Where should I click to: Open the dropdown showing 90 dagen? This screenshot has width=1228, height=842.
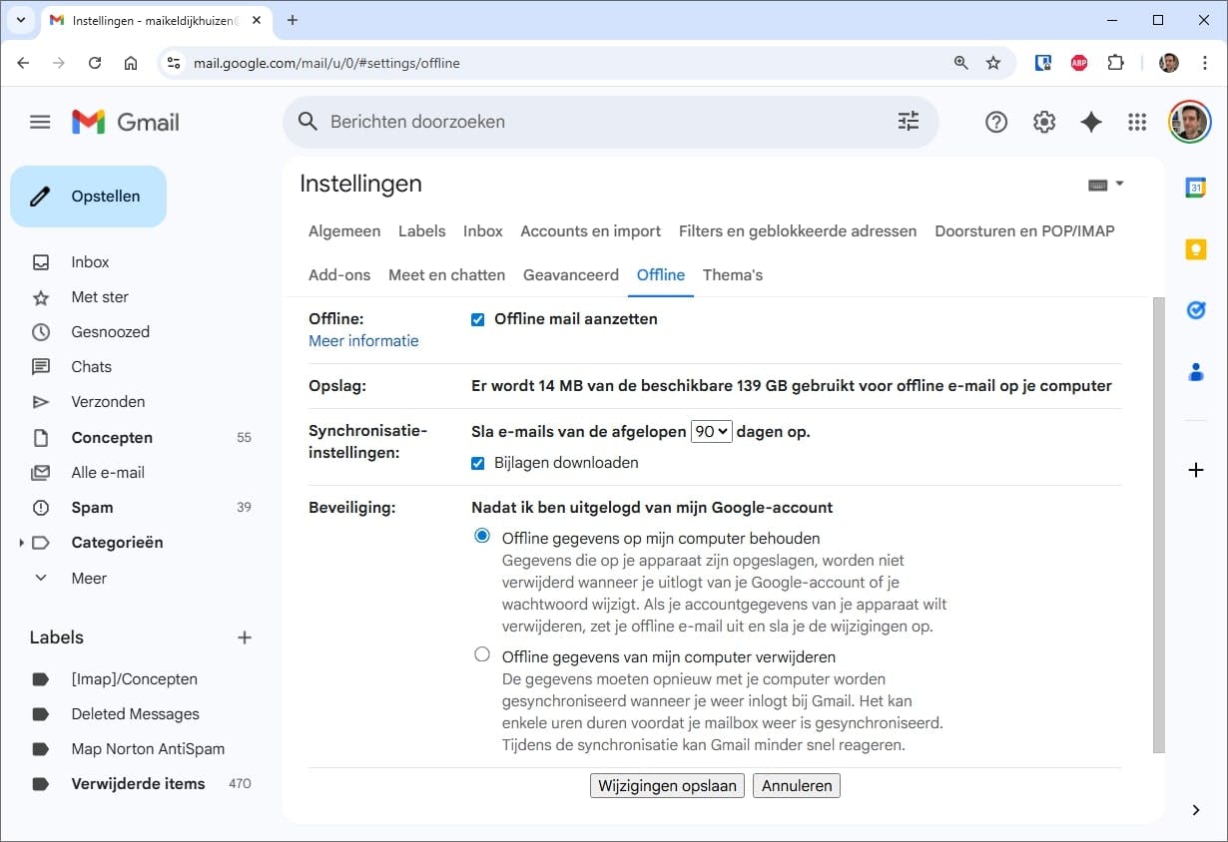click(710, 431)
